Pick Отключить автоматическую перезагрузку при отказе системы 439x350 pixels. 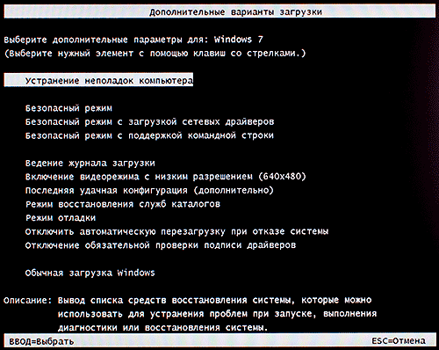coord(176,231)
